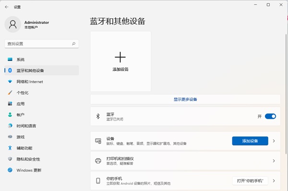Screen dimensions: 288x191
Task: Expand the 打印机和扫描仪 row chevron
Action: click(x=274, y=161)
